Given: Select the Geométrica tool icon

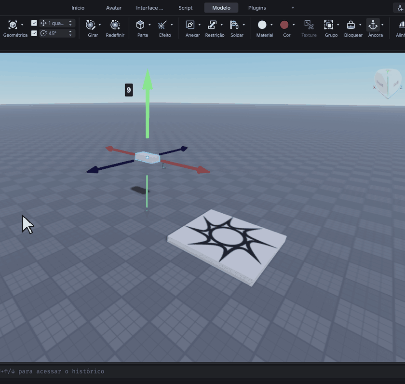Looking at the screenshot, I should pos(13,25).
